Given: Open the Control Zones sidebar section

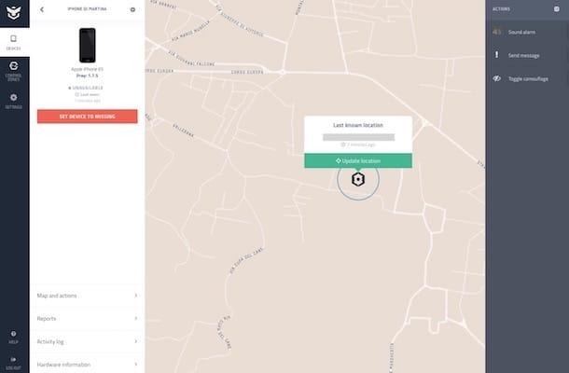Looking at the screenshot, I should (14, 71).
